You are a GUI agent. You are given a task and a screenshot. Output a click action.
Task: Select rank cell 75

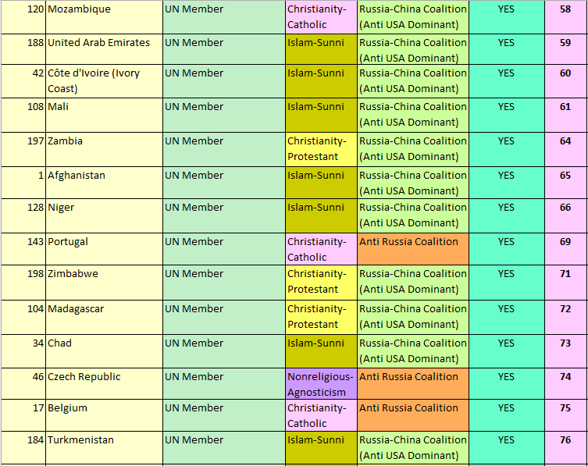click(x=566, y=415)
